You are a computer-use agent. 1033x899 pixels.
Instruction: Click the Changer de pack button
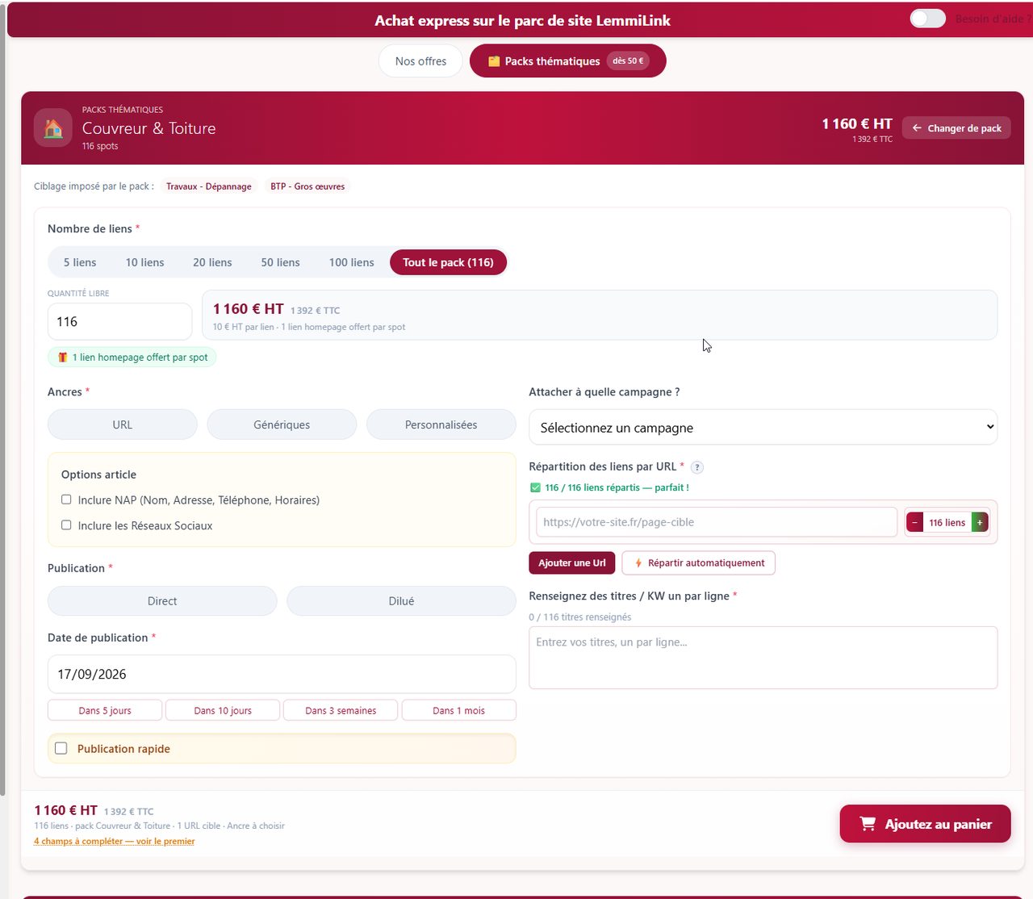click(x=956, y=128)
